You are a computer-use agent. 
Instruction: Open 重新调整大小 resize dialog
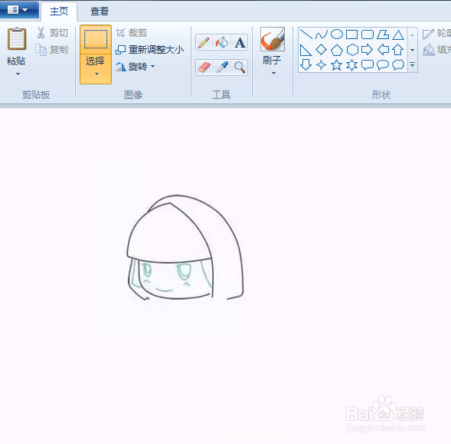point(149,50)
